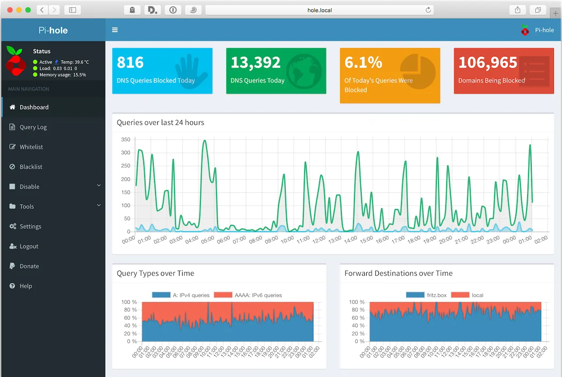Click the reload page icon in address bar
This screenshot has height=377, width=562.
[428, 9]
